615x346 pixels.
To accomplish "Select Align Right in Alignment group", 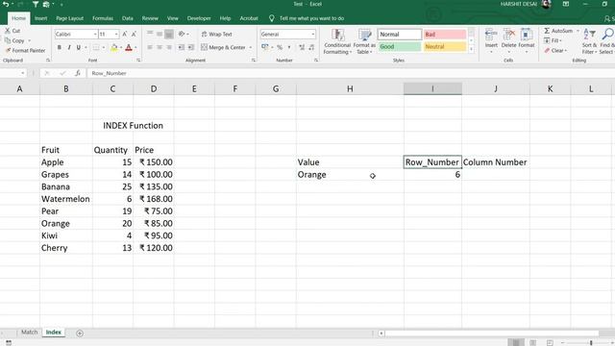I will point(169,47).
